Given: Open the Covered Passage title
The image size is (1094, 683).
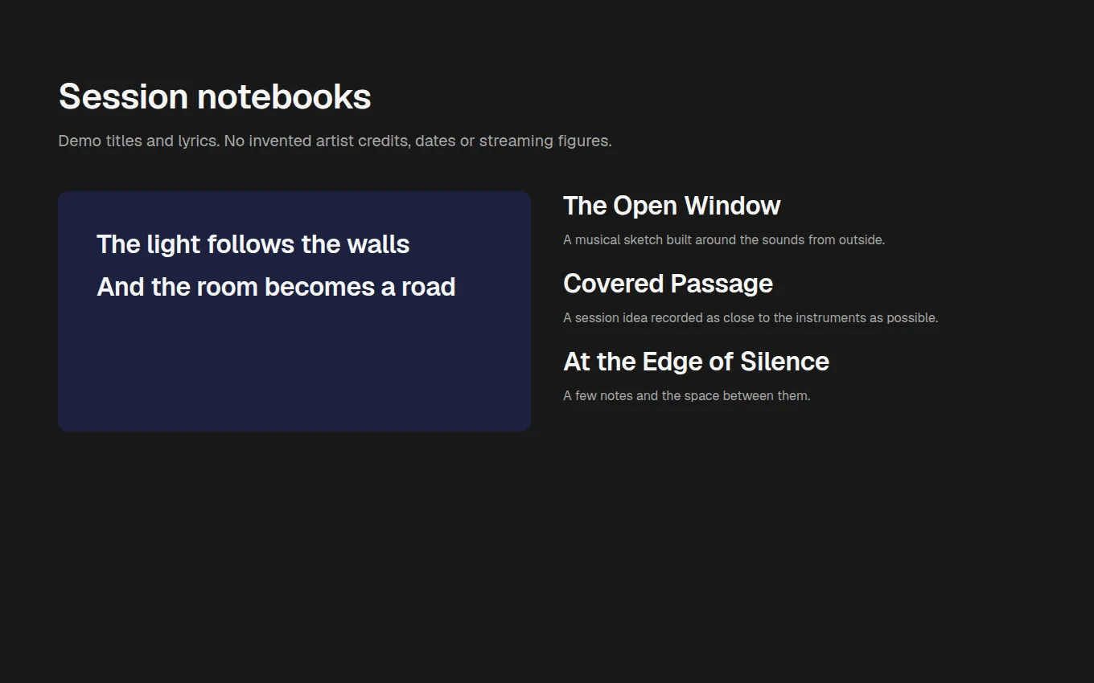Looking at the screenshot, I should [x=668, y=284].
